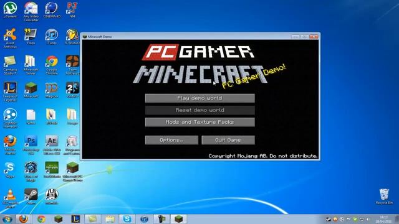
Task: Select the Minecraft PC Gamer Demo desktop icon
Action: [72, 172]
